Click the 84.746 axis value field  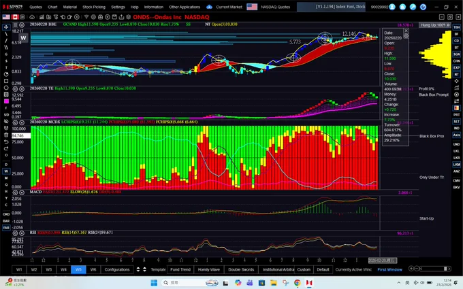(x=21, y=135)
